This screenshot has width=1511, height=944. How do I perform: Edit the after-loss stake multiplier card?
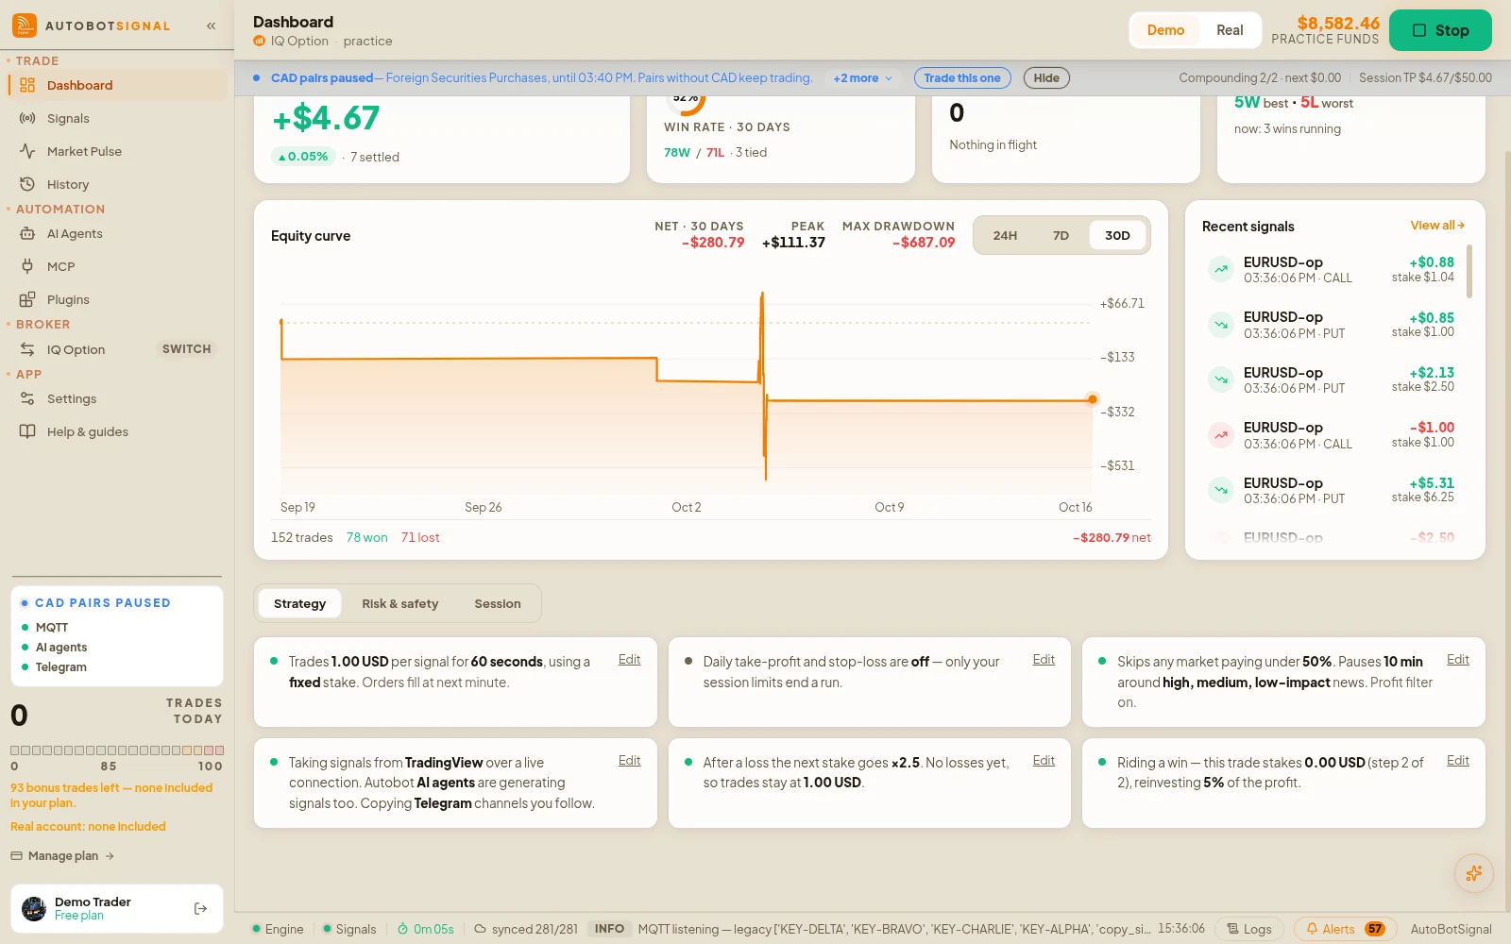[x=1044, y=761]
